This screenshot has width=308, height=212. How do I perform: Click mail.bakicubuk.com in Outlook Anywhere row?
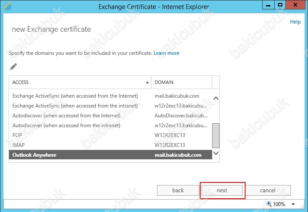click(178, 155)
